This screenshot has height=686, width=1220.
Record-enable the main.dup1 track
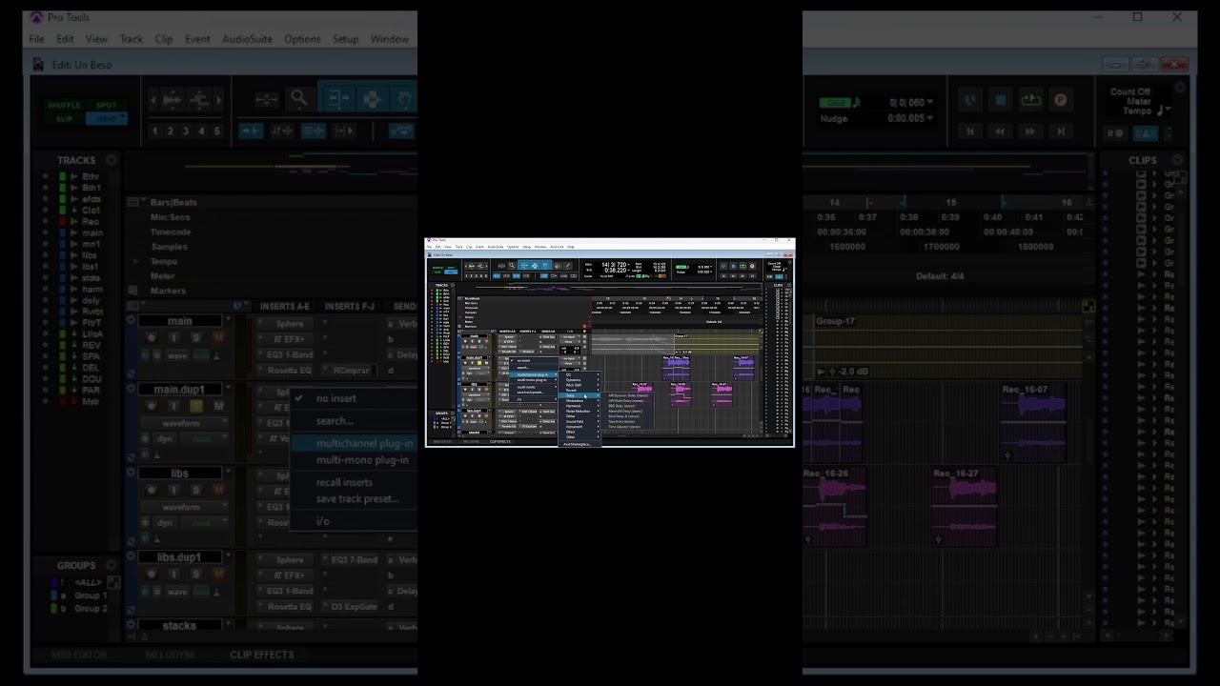pos(465,363)
